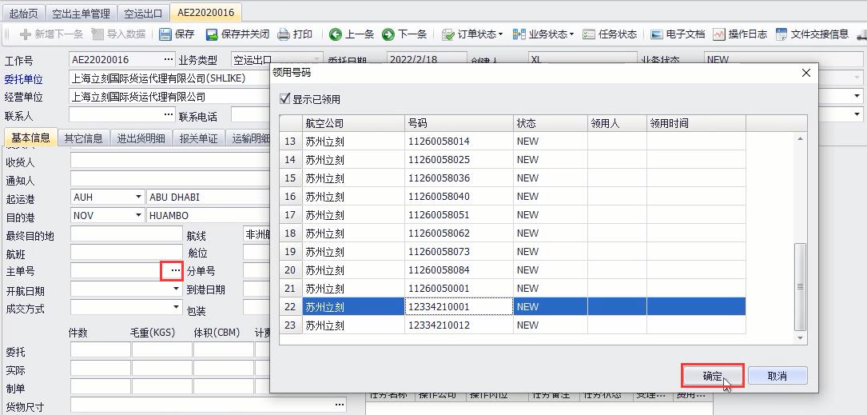The height and width of the screenshot is (415, 867).
Task: Go to next record with 下一条
Action: tap(404, 34)
